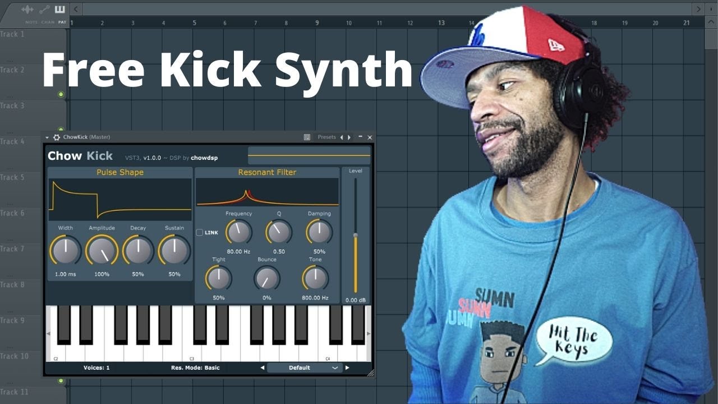This screenshot has width=718, height=404.
Task: Click the 0.50 Q value
Action: 279,251
